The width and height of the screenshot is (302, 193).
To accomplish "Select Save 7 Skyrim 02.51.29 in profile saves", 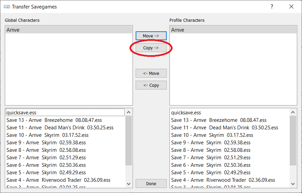I will point(230,158).
